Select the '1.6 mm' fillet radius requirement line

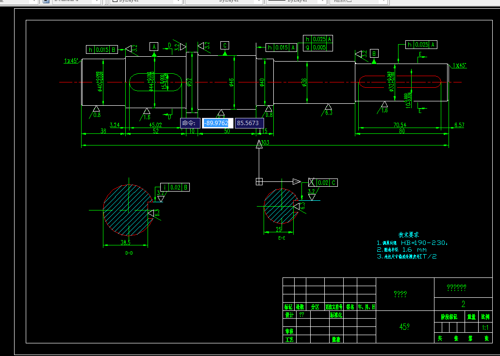coord(402,250)
